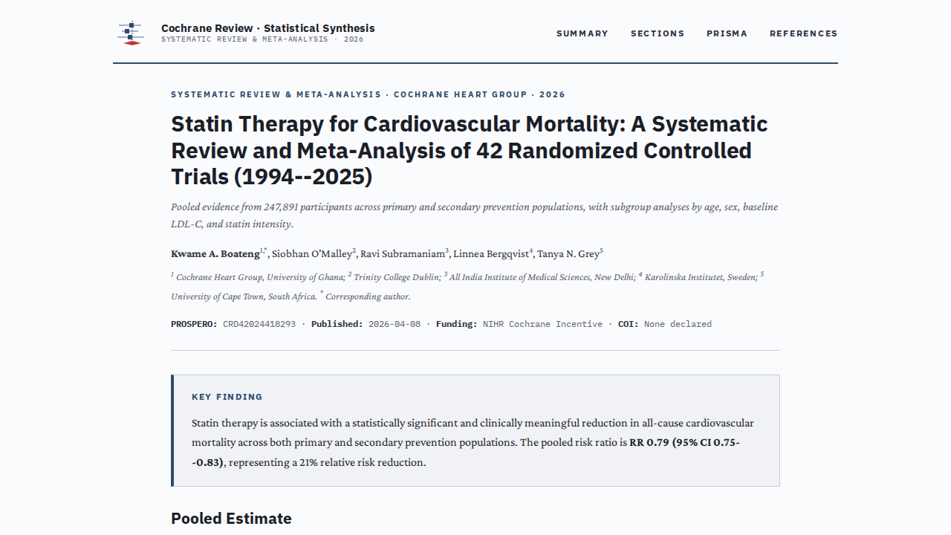Jump to the References nav link
This screenshot has height=535, width=951.
point(804,33)
